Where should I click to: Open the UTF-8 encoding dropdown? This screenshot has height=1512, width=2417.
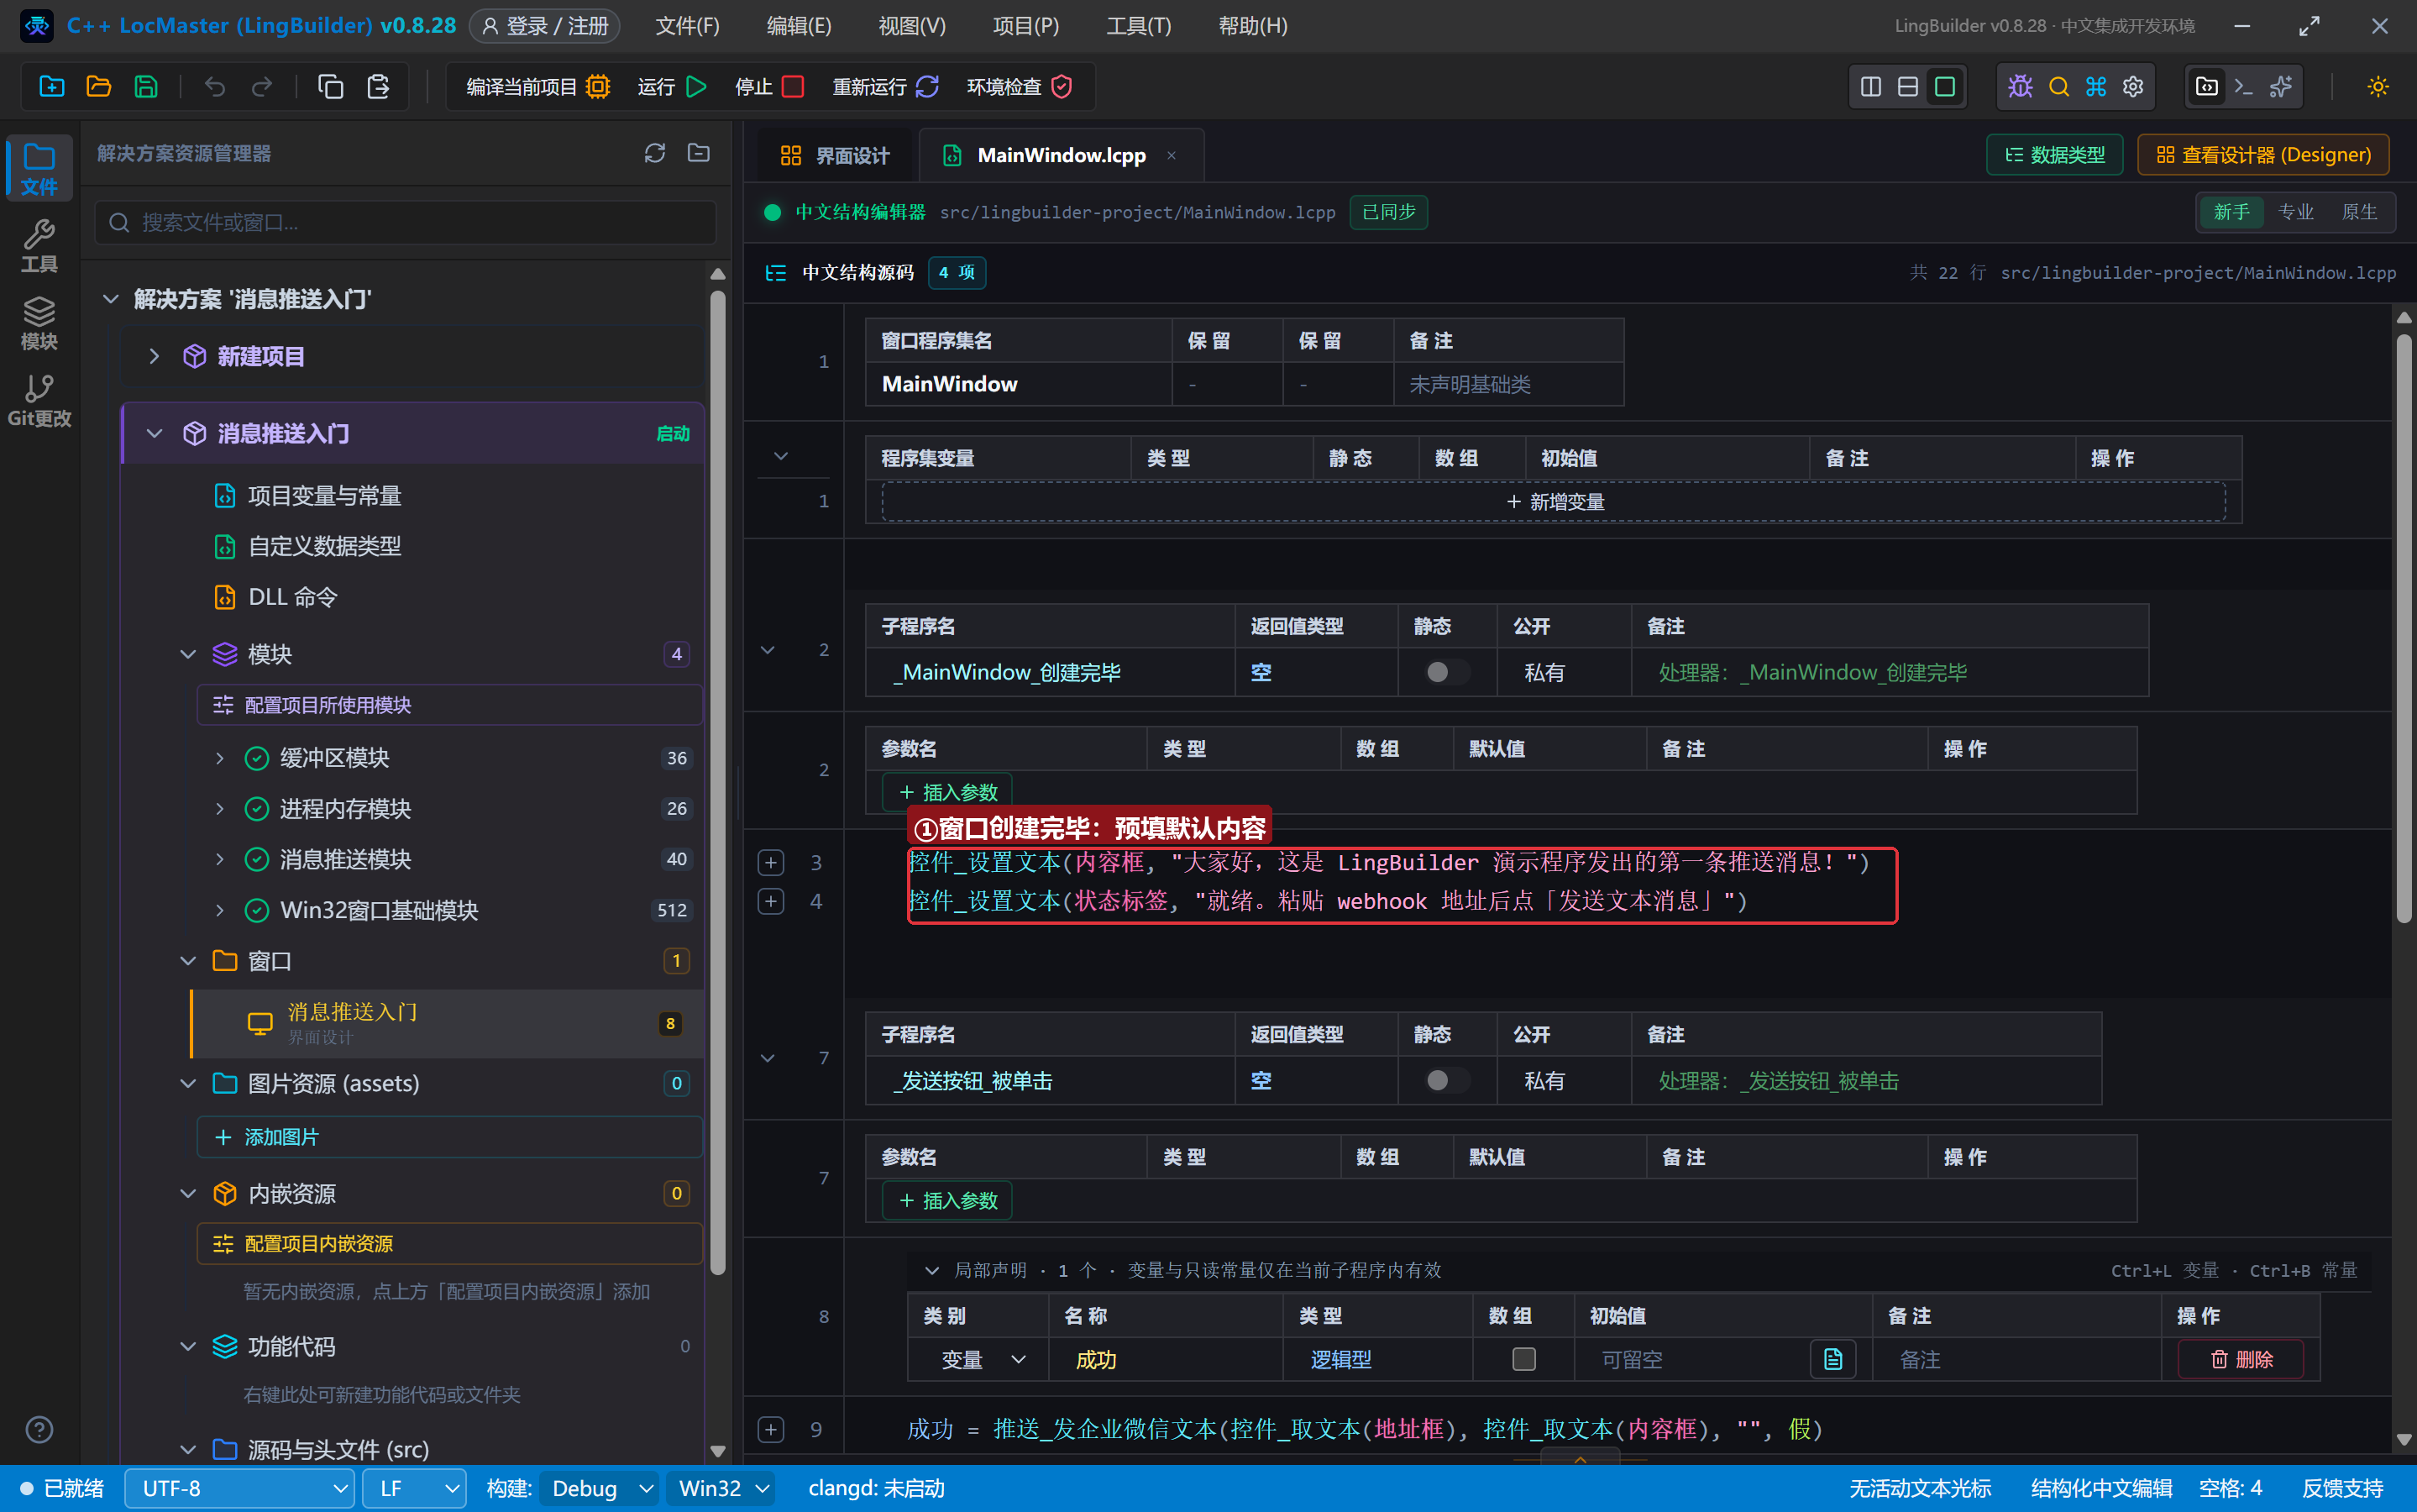tap(240, 1488)
